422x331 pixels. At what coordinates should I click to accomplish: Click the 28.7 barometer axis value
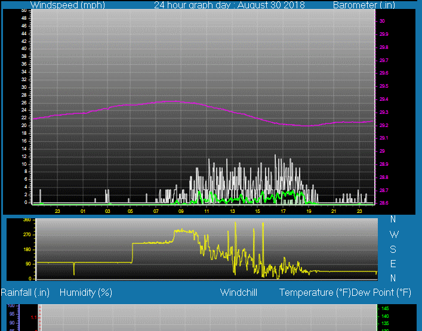tap(384, 190)
